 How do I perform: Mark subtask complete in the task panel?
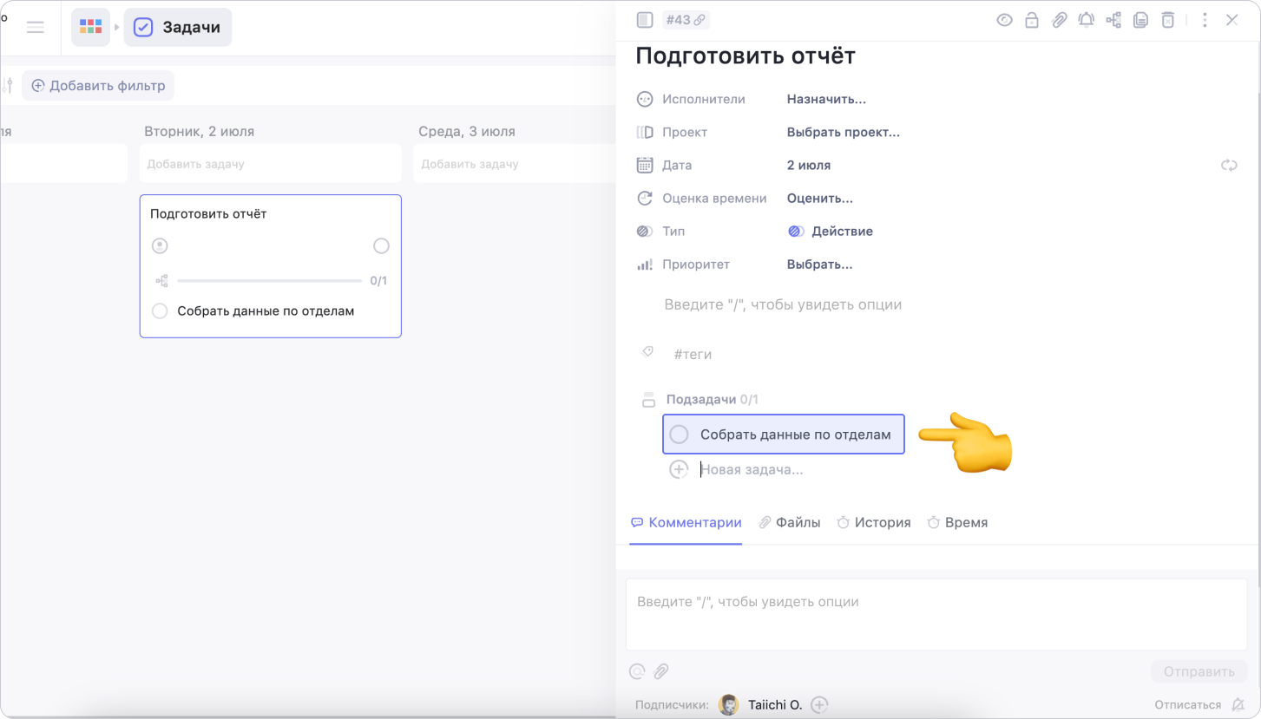(x=680, y=435)
